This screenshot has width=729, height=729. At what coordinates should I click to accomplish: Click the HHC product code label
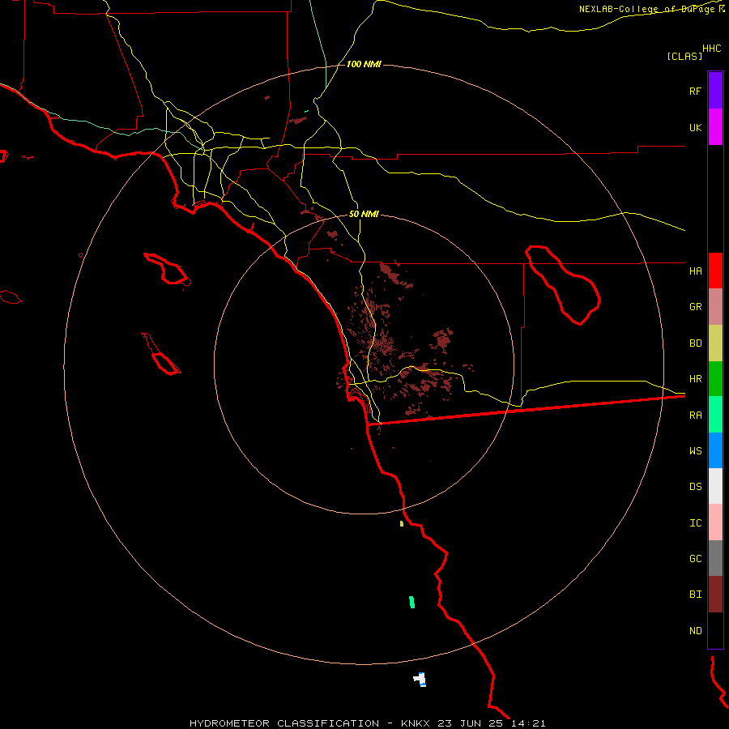(711, 49)
